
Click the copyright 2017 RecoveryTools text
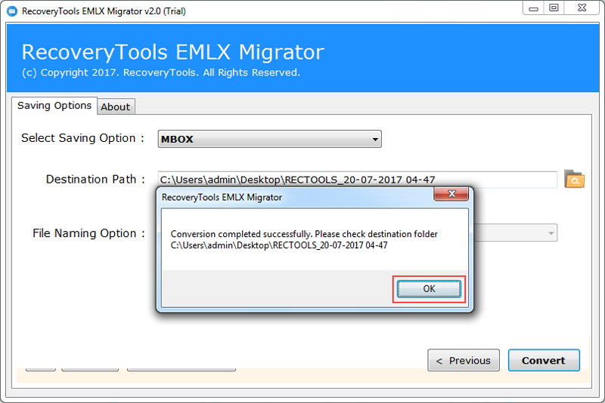pyautogui.click(x=161, y=72)
